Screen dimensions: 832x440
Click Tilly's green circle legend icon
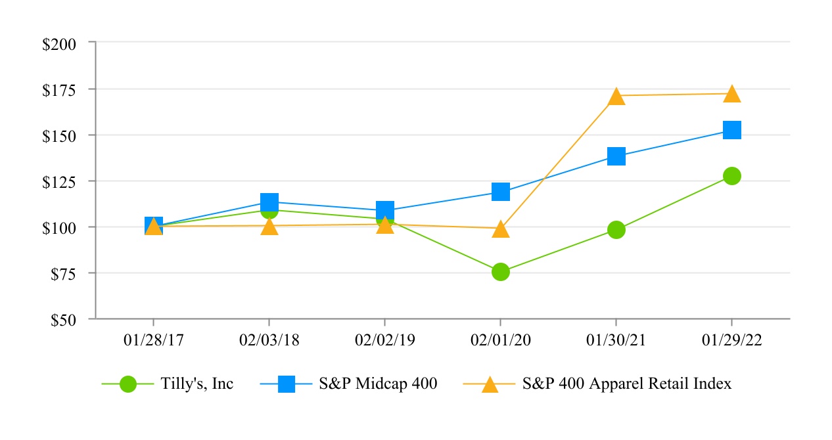[x=128, y=385]
